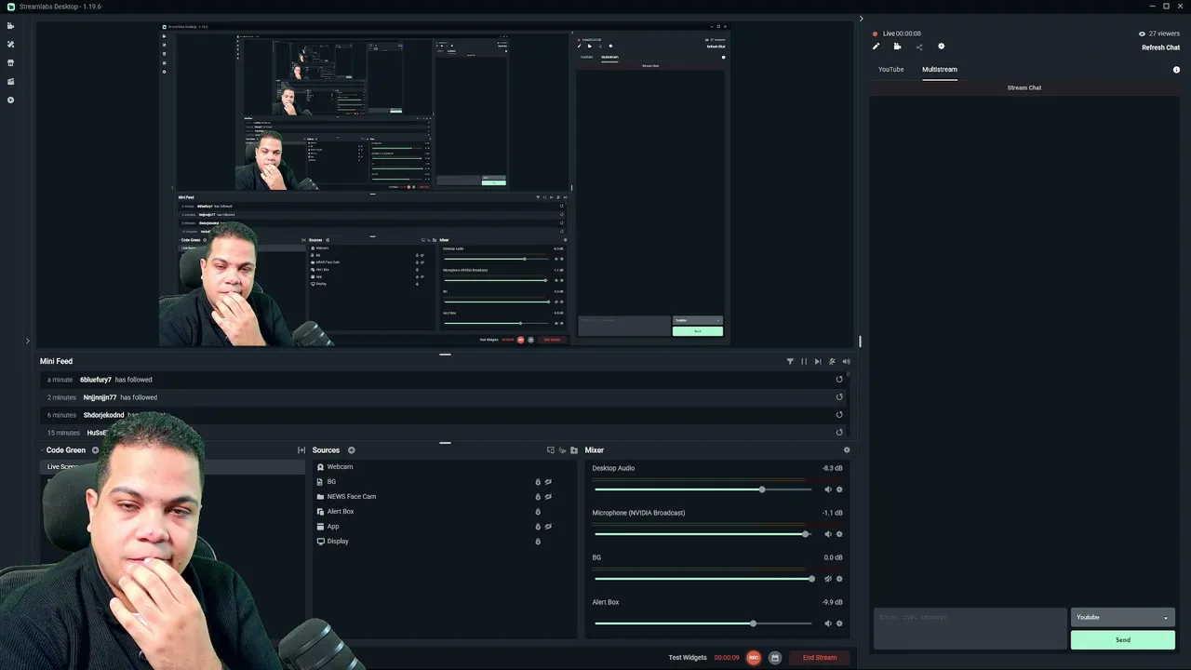The image size is (1191, 670).
Task: Click scene transitions icon in scenes panel
Action: pos(301,450)
